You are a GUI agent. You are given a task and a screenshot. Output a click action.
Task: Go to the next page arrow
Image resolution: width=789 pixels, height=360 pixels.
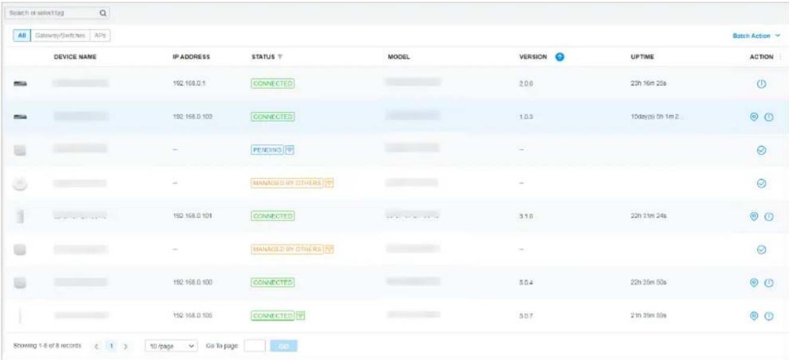[126, 346]
